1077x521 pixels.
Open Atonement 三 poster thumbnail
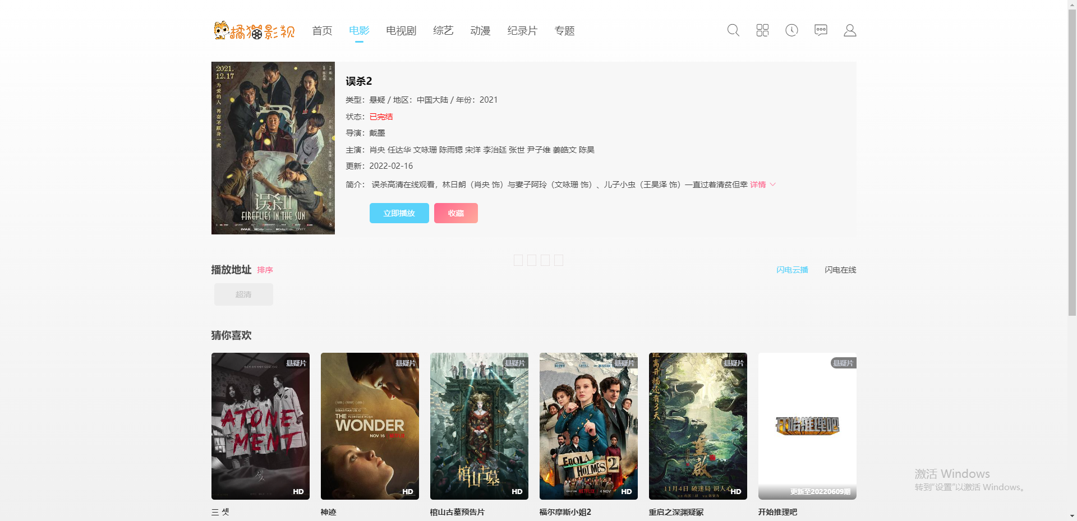pyautogui.click(x=260, y=426)
